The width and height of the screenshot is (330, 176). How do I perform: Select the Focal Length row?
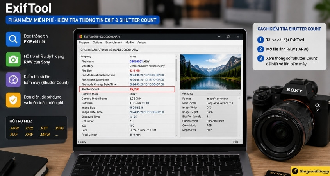pyautogui.click(x=127, y=135)
